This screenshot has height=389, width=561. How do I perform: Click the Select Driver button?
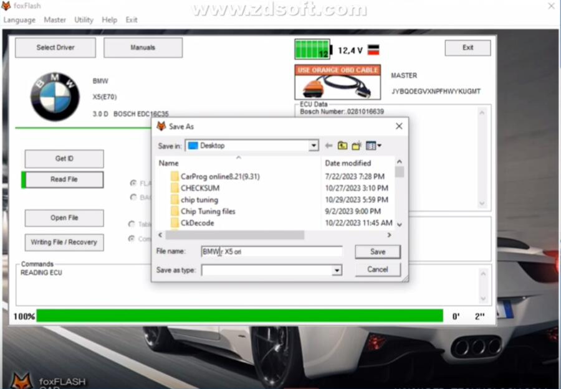point(55,47)
